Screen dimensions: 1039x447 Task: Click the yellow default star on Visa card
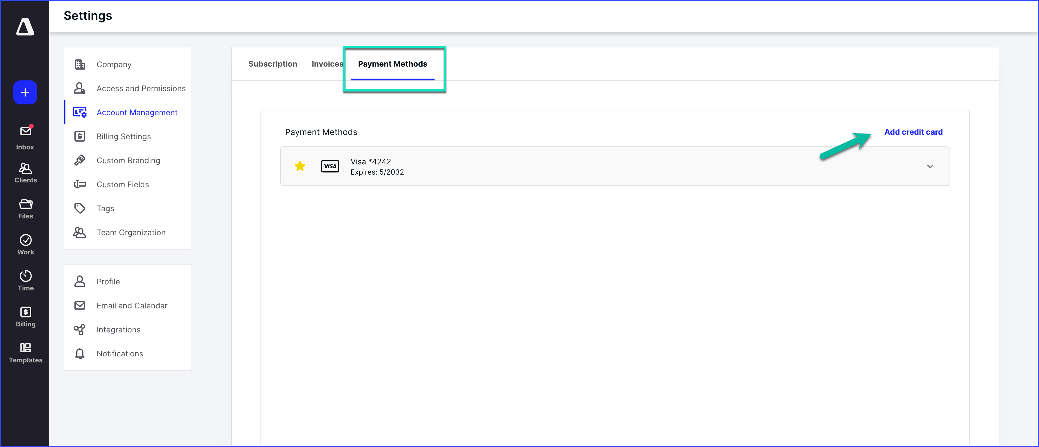pos(300,166)
